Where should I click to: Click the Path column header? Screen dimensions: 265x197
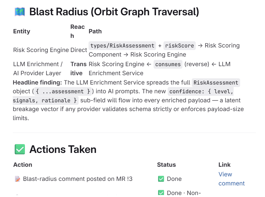(95, 31)
